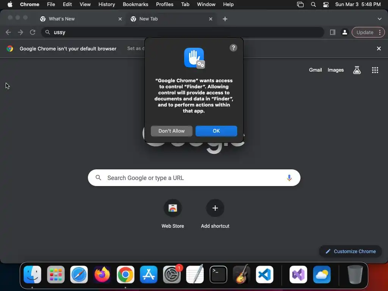Open a new tab with plus button
The width and height of the screenshot is (388, 291).
(225, 19)
